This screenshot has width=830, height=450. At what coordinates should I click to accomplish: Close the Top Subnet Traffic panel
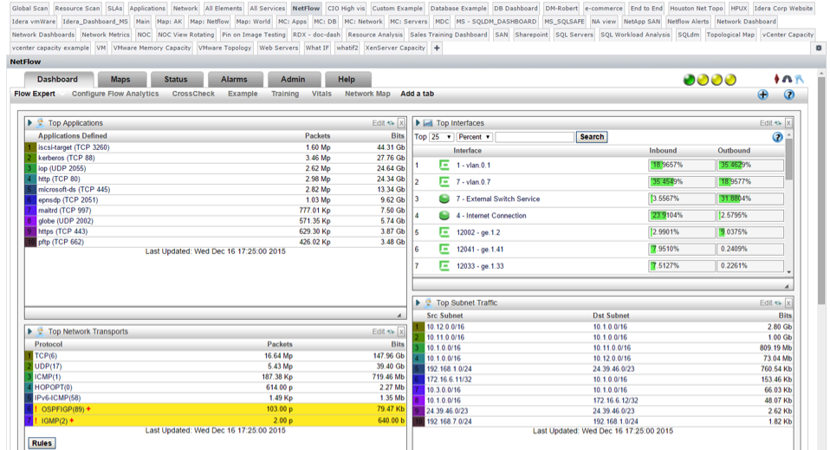click(x=788, y=303)
